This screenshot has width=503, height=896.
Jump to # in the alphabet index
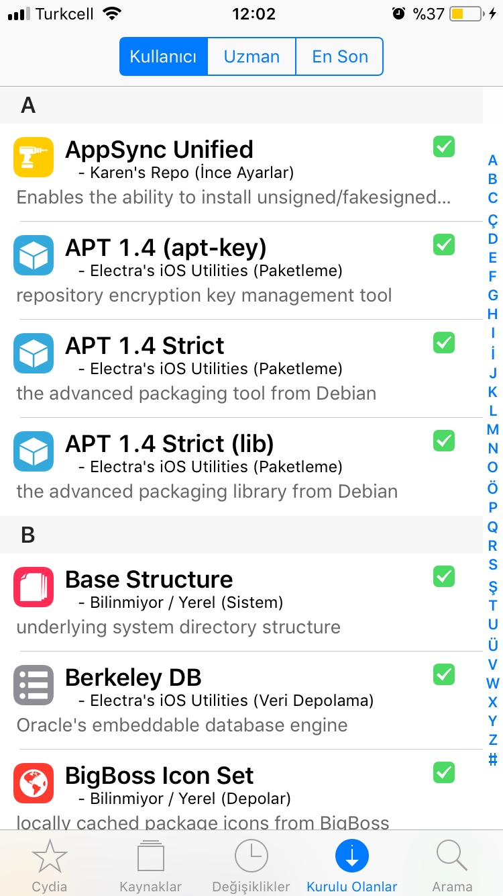[x=493, y=760]
